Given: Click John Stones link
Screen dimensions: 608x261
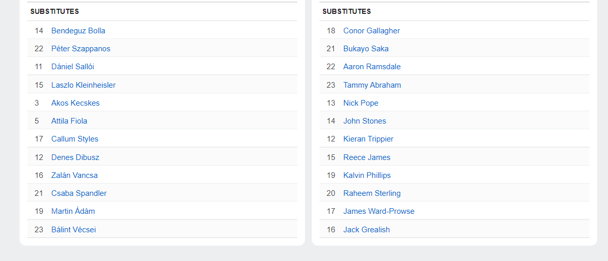Looking at the screenshot, I should click(x=365, y=121).
